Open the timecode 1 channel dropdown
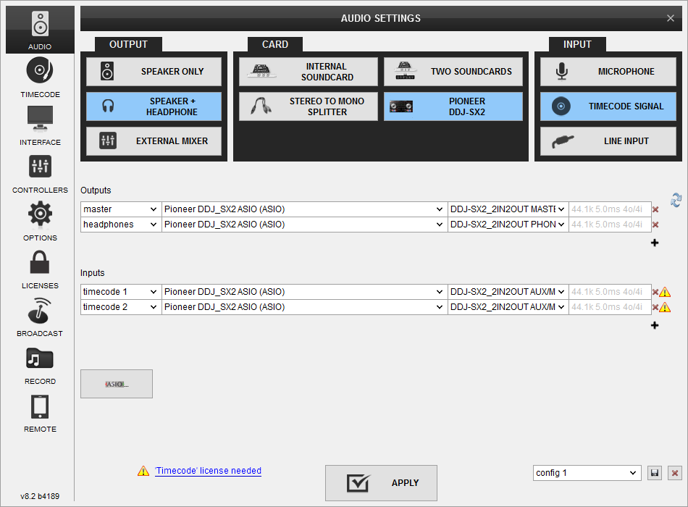 click(508, 292)
